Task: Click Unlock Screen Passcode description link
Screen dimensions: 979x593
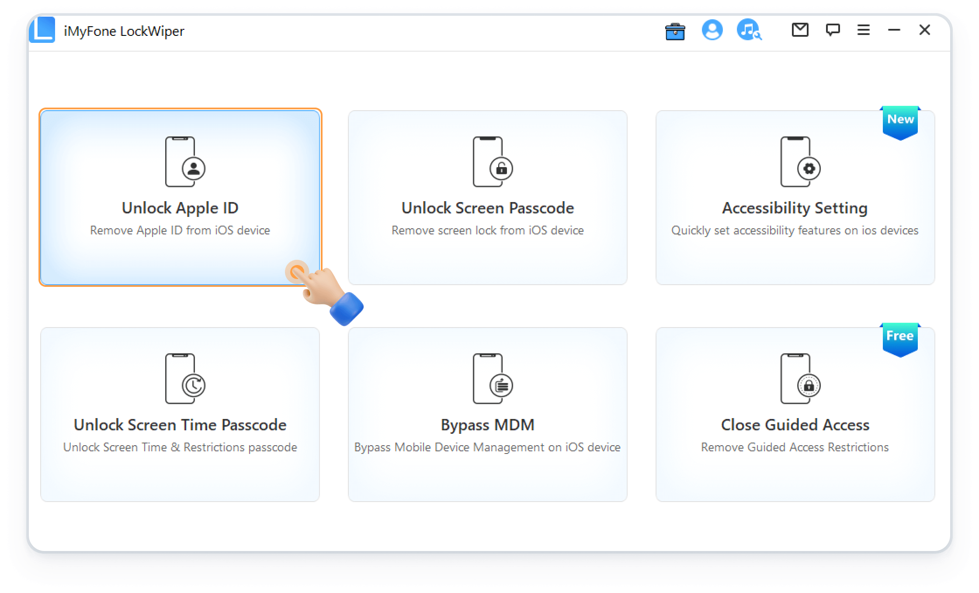Action: [487, 230]
